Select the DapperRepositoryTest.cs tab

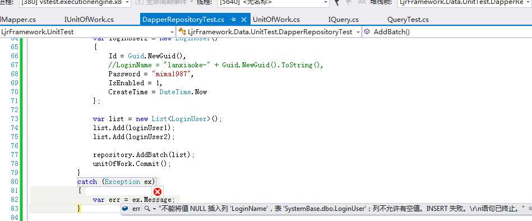[183, 20]
